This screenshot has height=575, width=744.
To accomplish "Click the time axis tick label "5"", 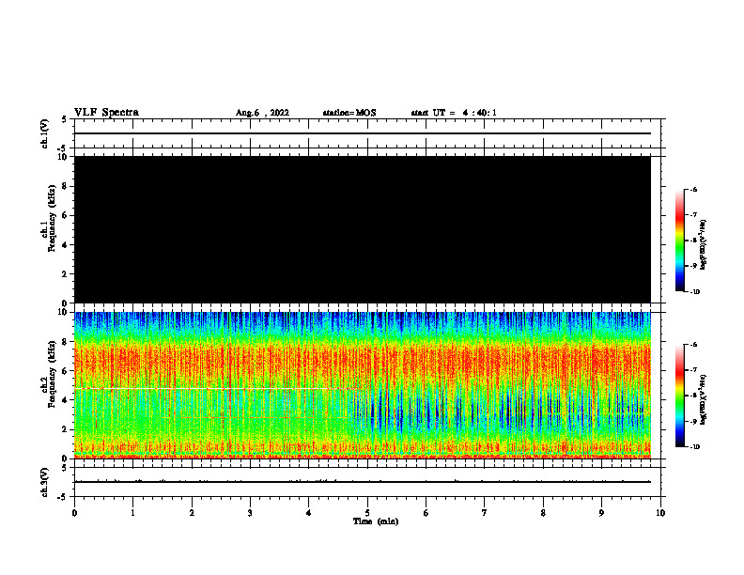I will [x=367, y=513].
